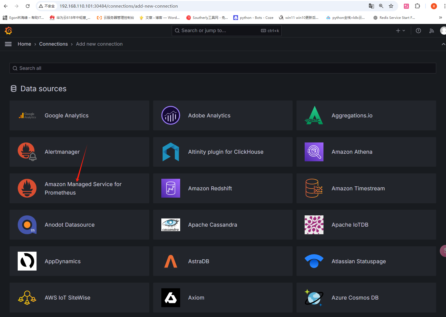
Task: Choose Atlassian Statuspage data source
Action: click(x=366, y=261)
